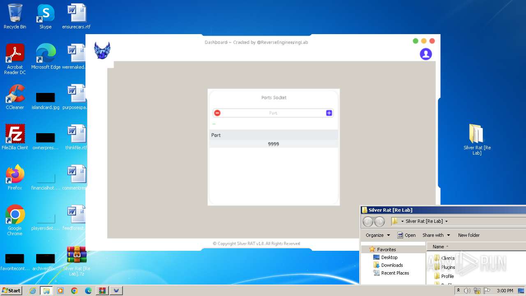Open the user profile avatar icon
This screenshot has width=526, height=296.
[426, 54]
